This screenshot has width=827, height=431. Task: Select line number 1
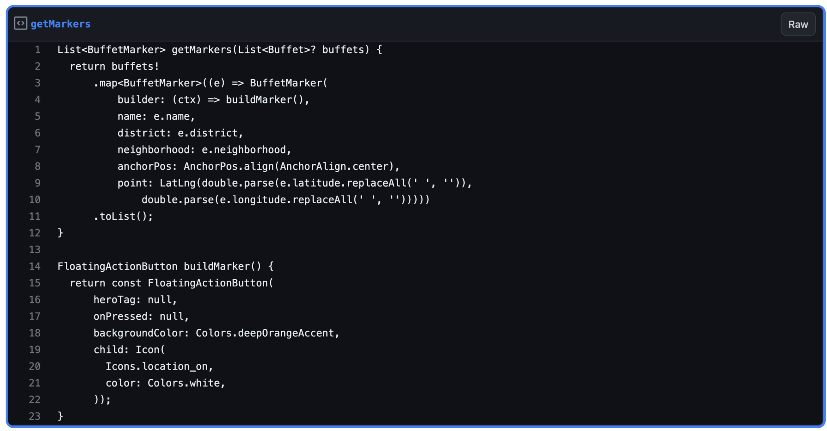[38, 50]
